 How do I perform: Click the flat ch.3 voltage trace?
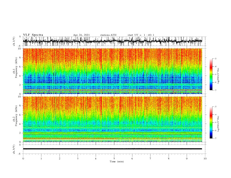(112, 149)
